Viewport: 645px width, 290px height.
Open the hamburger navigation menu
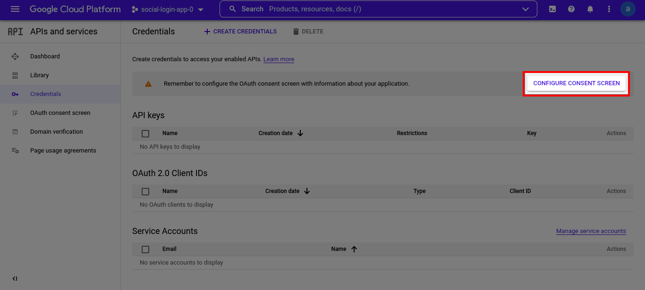coord(15,9)
